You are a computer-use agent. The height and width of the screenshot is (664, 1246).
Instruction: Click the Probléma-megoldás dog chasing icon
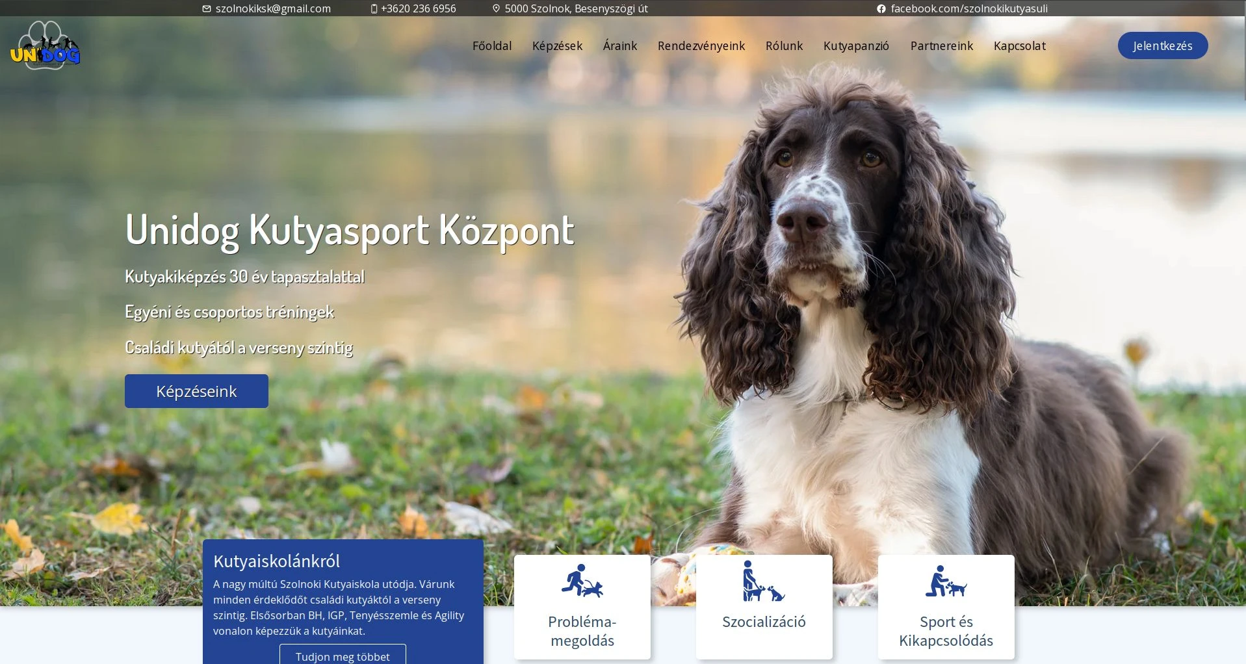[582, 580]
